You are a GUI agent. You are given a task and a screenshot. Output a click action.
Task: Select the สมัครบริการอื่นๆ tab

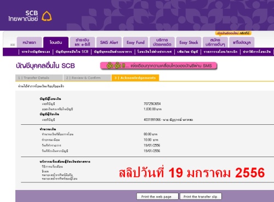click(x=215, y=42)
